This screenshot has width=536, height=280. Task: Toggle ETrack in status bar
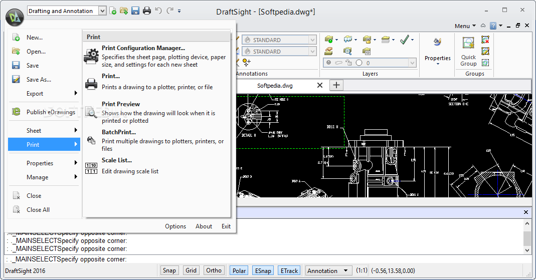point(289,270)
